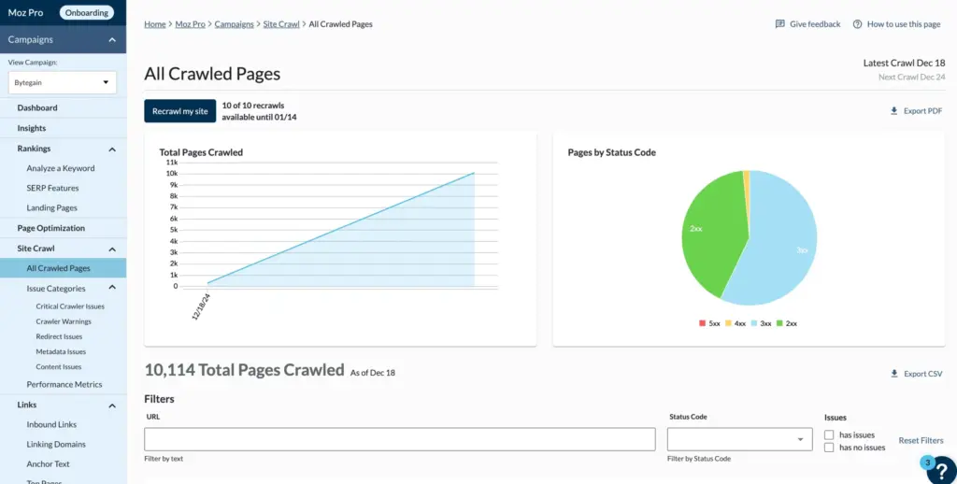
Task: Click the Give feedback chat icon
Action: pos(779,23)
